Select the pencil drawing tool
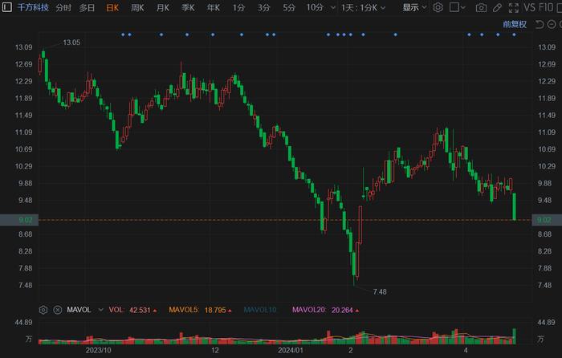This screenshot has width=562, height=358. pos(497,7)
